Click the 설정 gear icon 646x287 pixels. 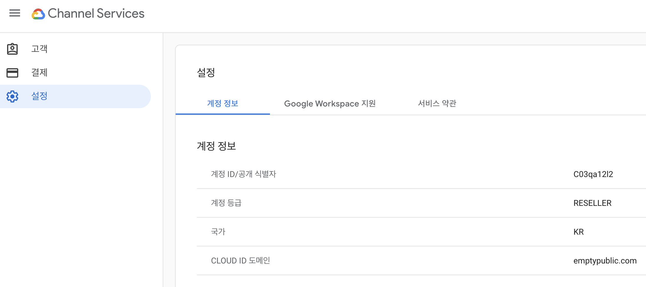(x=12, y=96)
